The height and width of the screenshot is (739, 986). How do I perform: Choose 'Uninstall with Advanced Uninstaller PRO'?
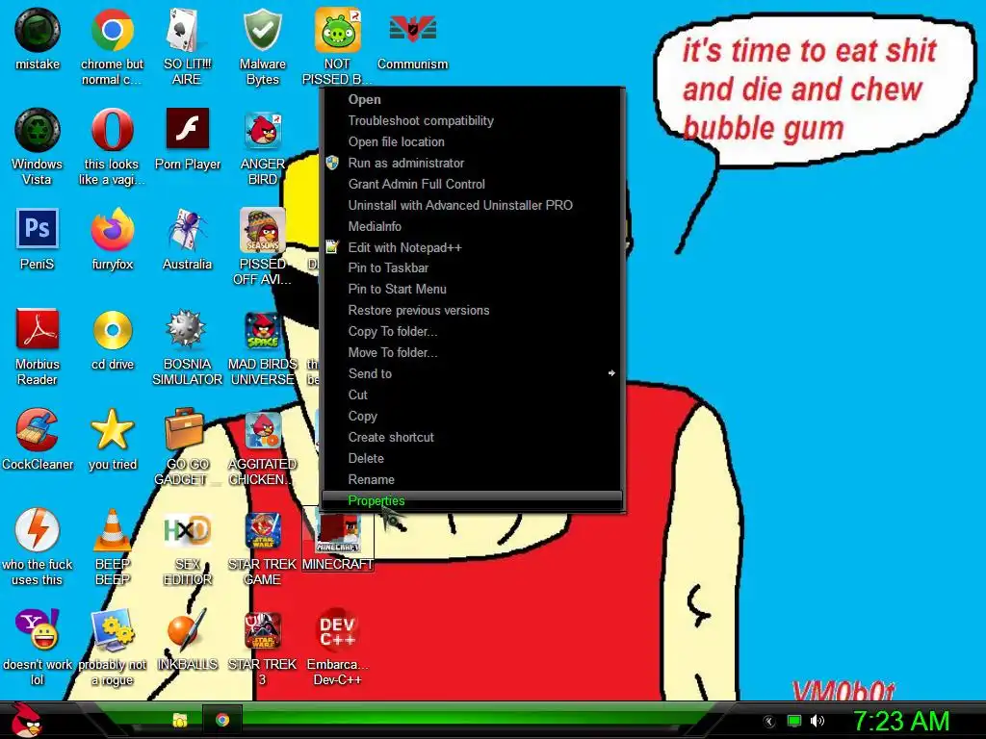pos(472,206)
